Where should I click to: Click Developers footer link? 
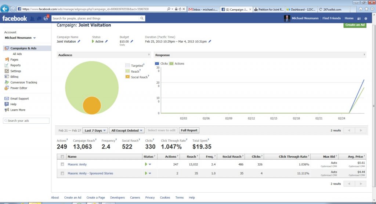coord(117,197)
